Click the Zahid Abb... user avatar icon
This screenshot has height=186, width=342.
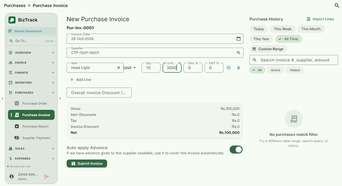12,177
